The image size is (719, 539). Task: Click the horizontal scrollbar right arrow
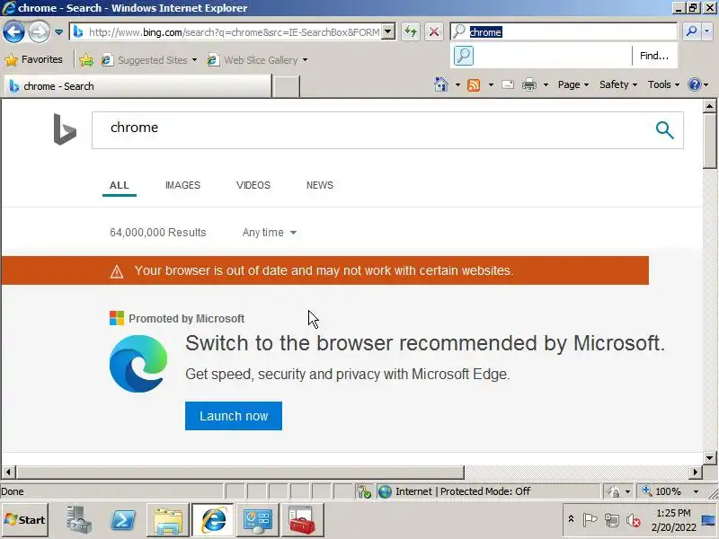[696, 473]
